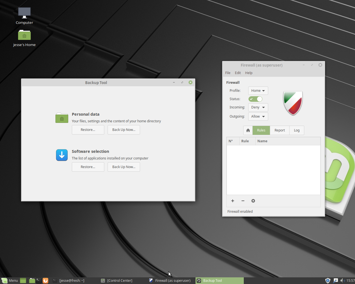Switch to Firewall window in taskbar
355x284 pixels.
pos(171,281)
